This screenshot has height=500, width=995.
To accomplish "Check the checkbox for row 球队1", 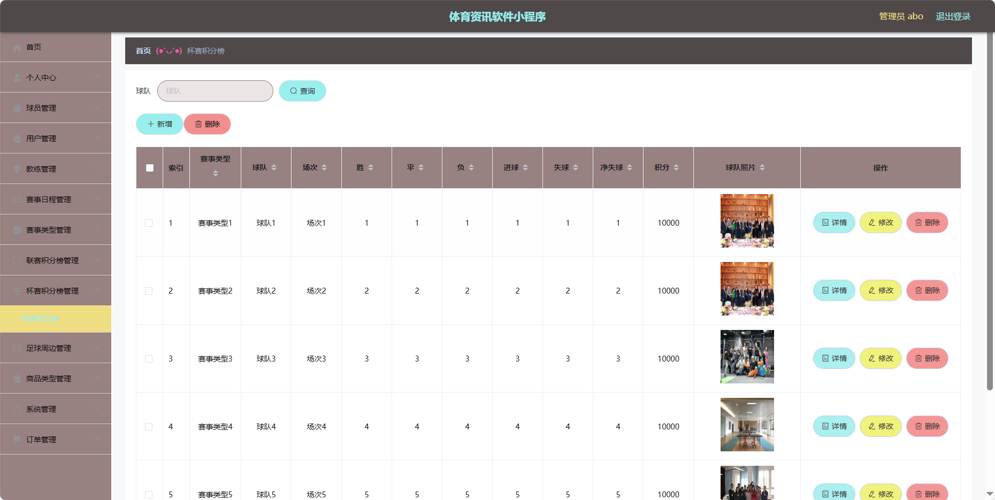I will pyautogui.click(x=149, y=223).
